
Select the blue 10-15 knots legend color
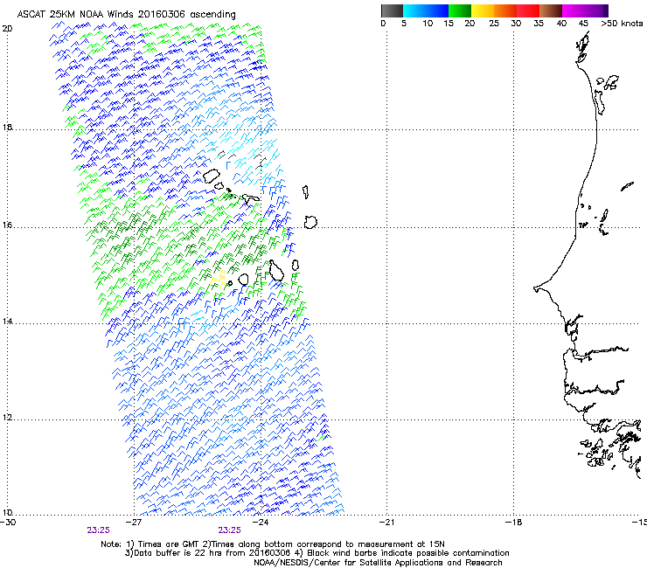437,10
